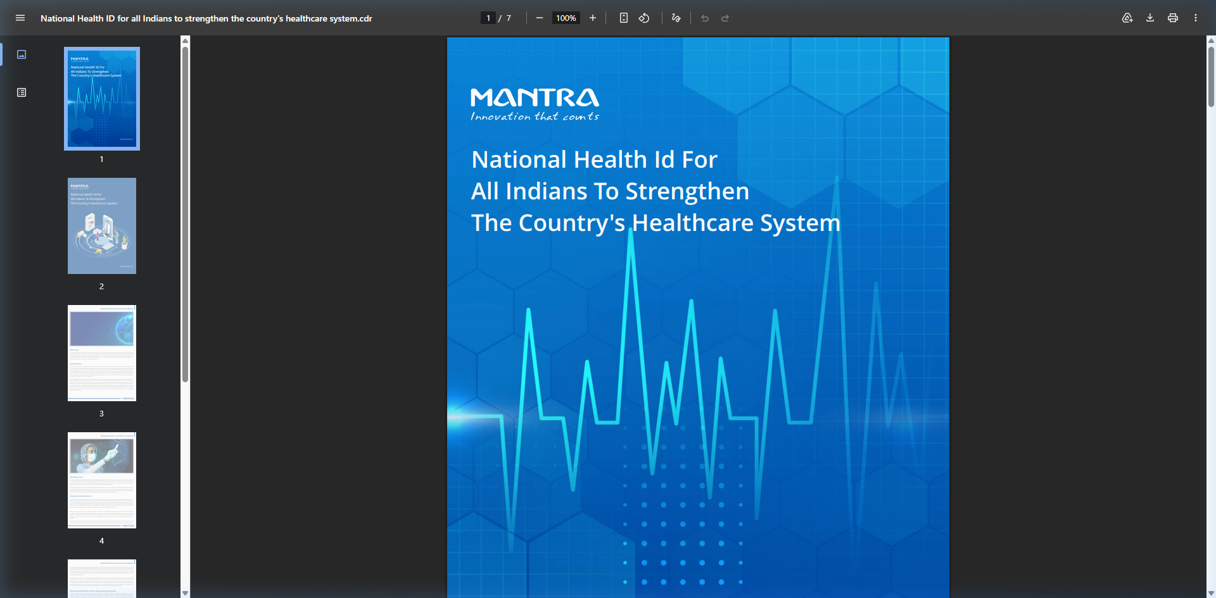Open the hamburger menu sidebar toggle
Viewport: 1216px width, 598px height.
(x=20, y=18)
